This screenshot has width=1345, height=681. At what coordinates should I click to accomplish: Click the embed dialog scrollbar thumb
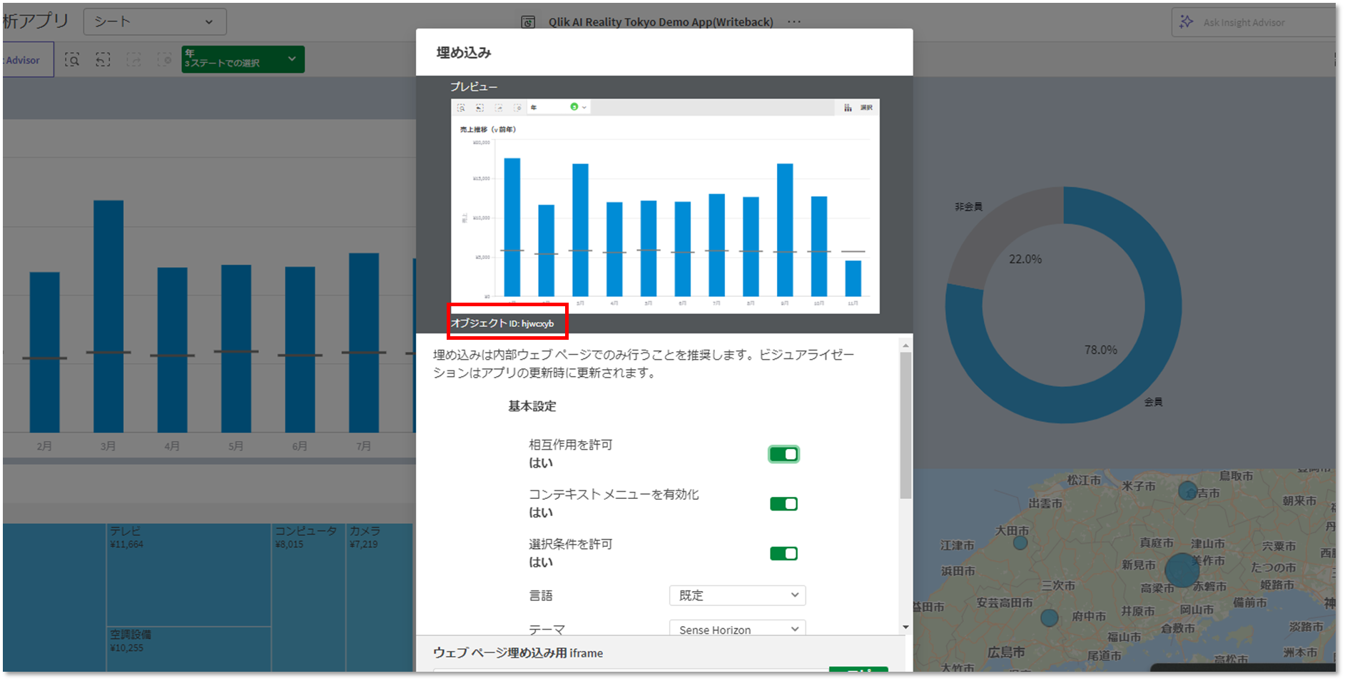[x=905, y=425]
